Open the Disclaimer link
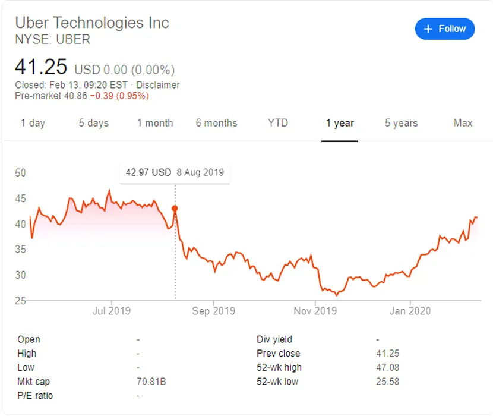Viewport: 493px width, 416px height. coord(158,85)
